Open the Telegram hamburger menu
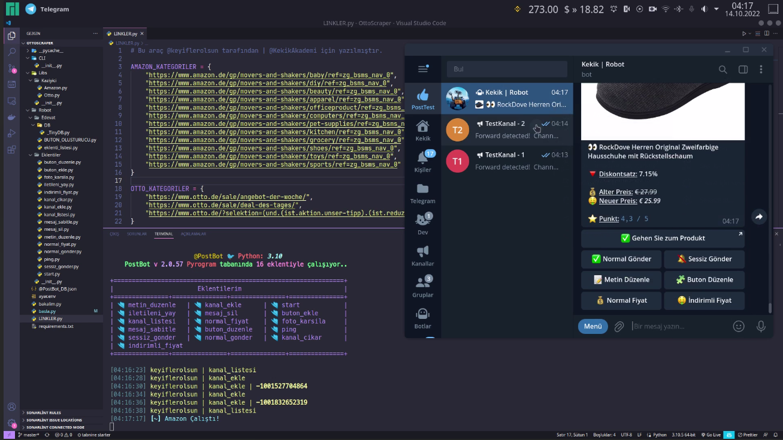783x440 pixels. click(x=423, y=69)
